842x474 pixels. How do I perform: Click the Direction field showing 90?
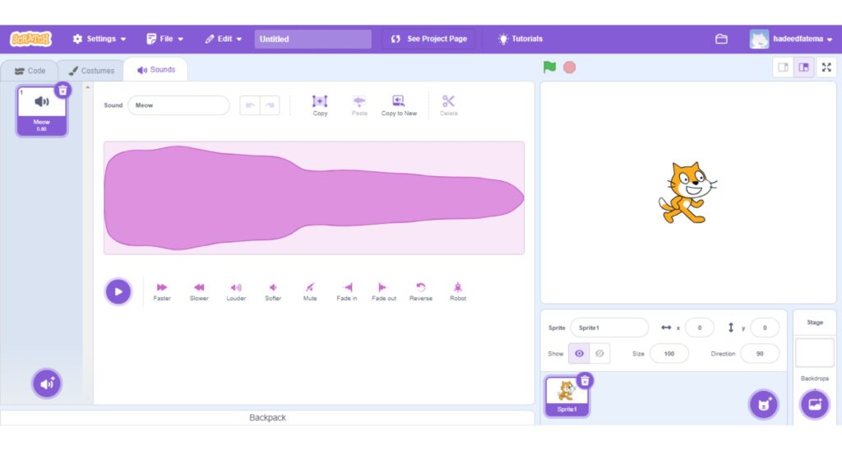click(760, 354)
